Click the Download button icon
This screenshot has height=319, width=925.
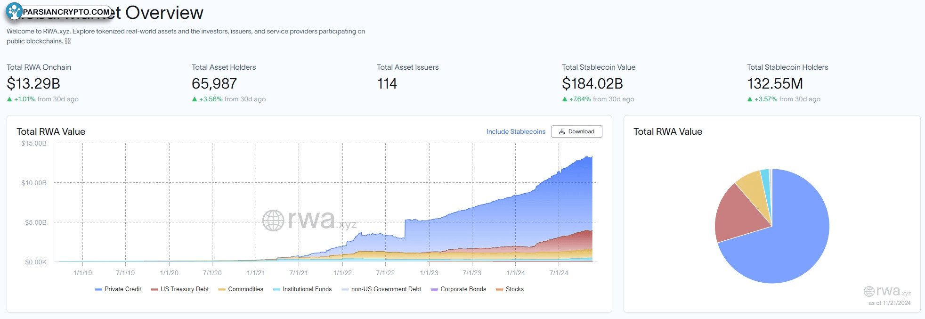[561, 132]
